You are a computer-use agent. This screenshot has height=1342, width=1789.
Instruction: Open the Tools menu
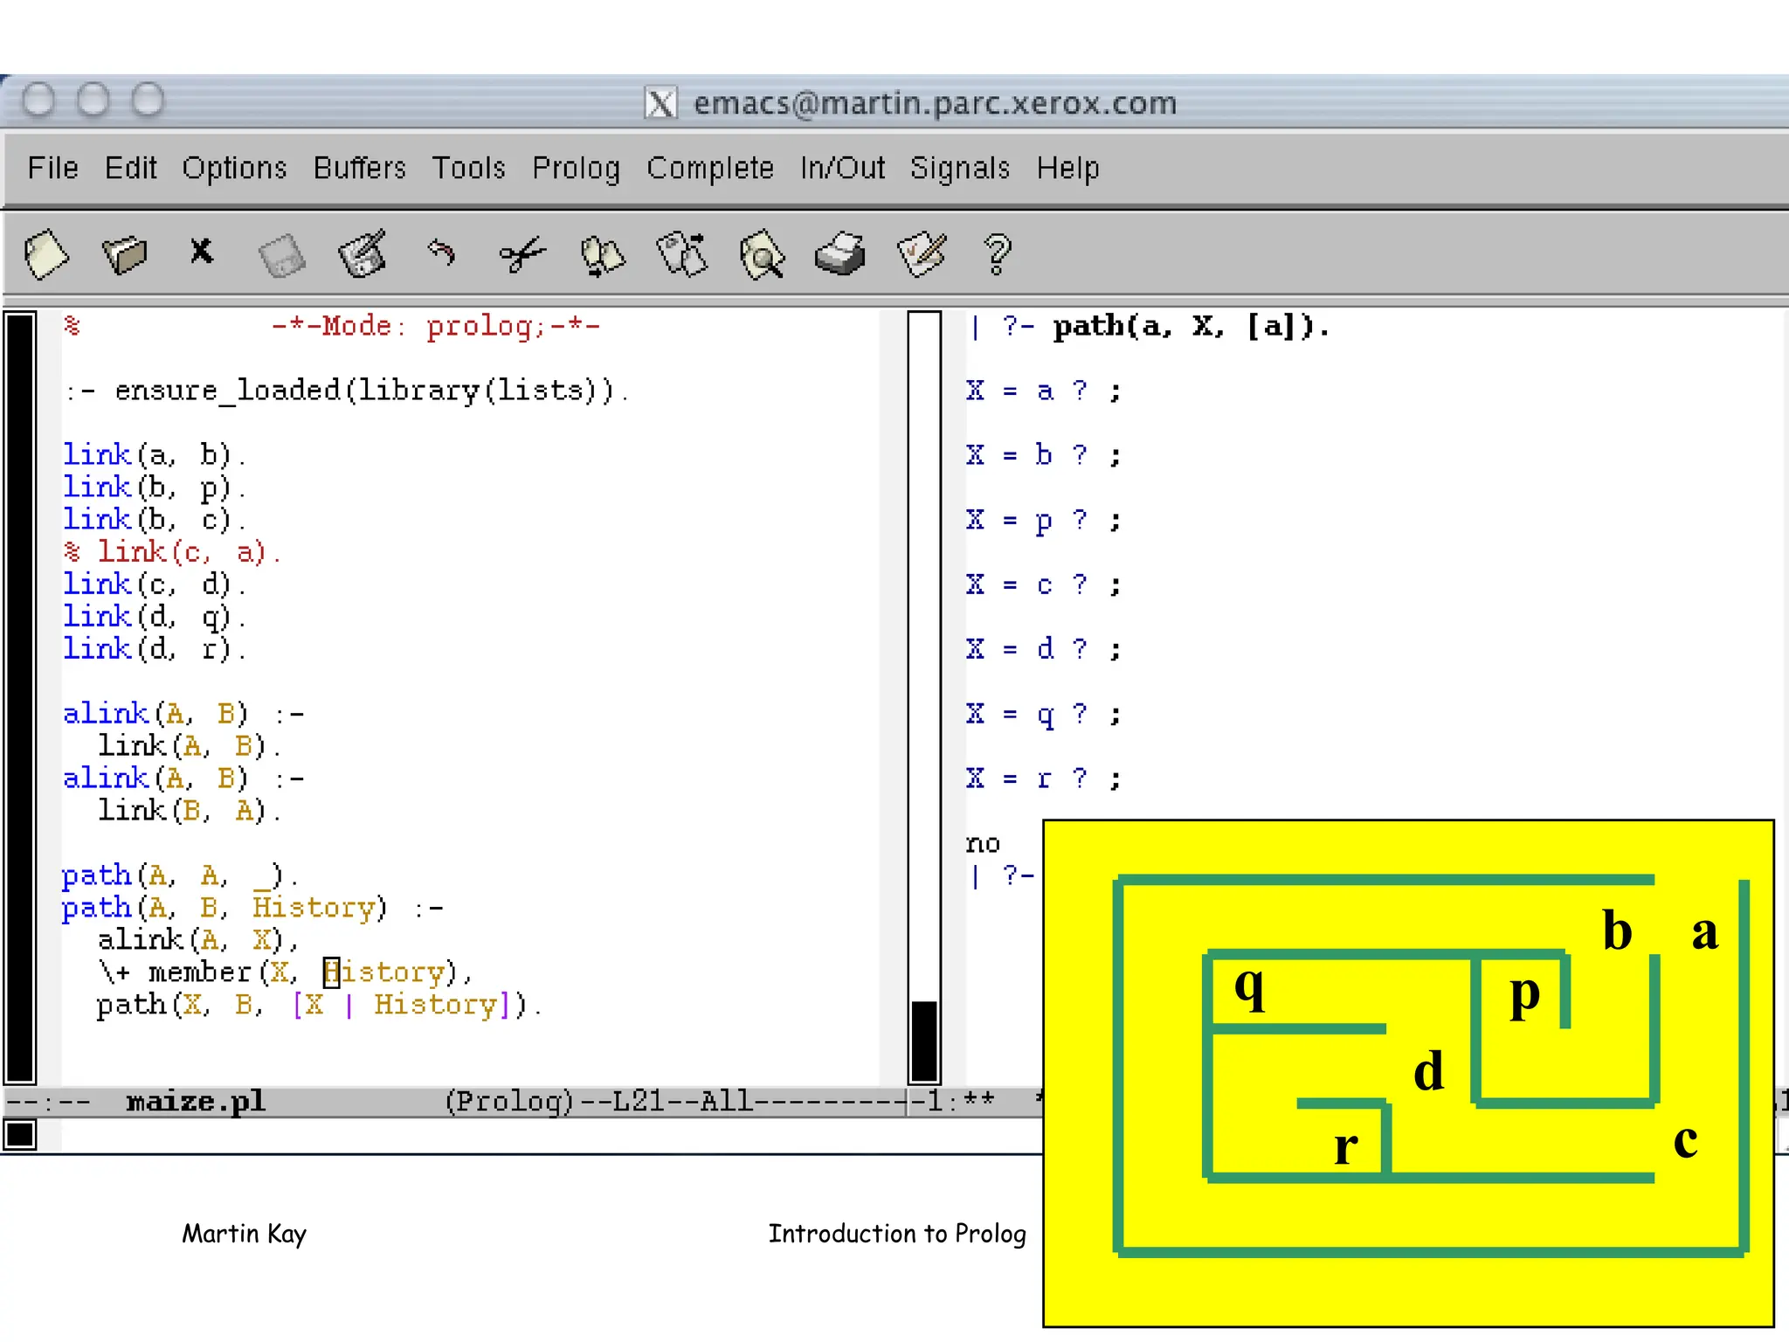[x=469, y=168]
